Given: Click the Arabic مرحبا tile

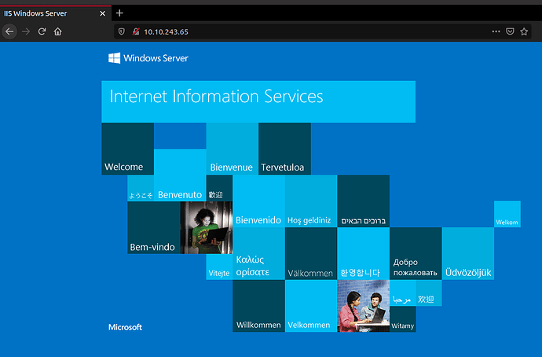Looking at the screenshot, I should tap(403, 293).
